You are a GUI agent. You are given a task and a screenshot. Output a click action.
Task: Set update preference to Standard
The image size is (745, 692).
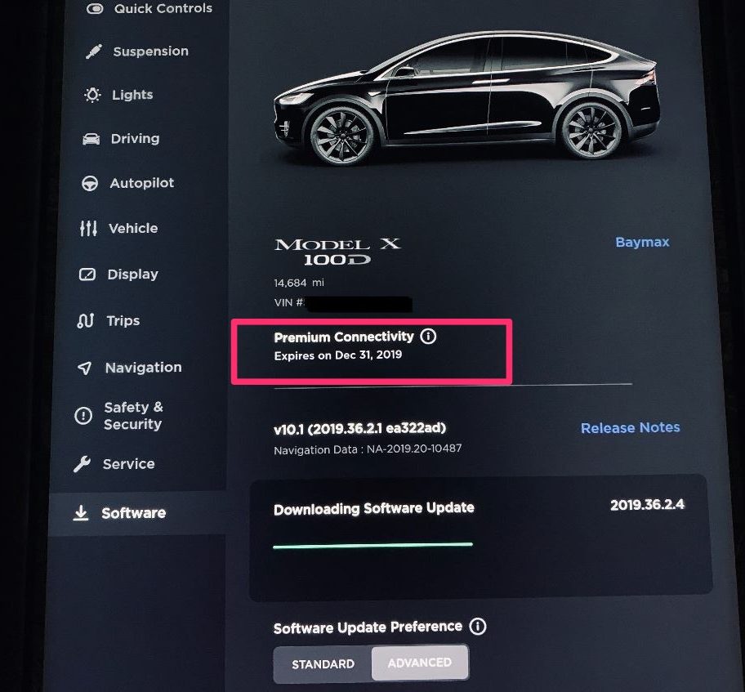pos(323,664)
